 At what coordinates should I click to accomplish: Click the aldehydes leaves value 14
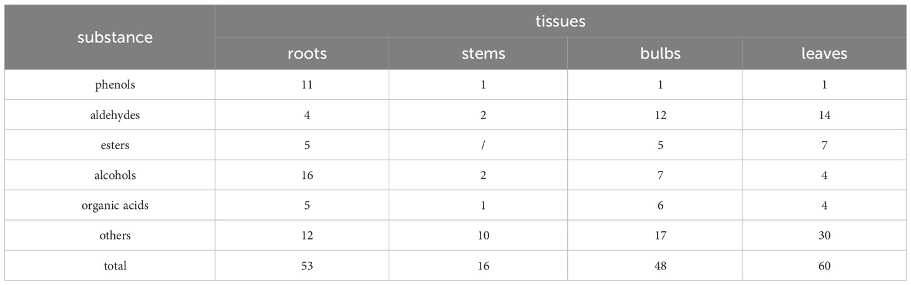pyautogui.click(x=824, y=115)
